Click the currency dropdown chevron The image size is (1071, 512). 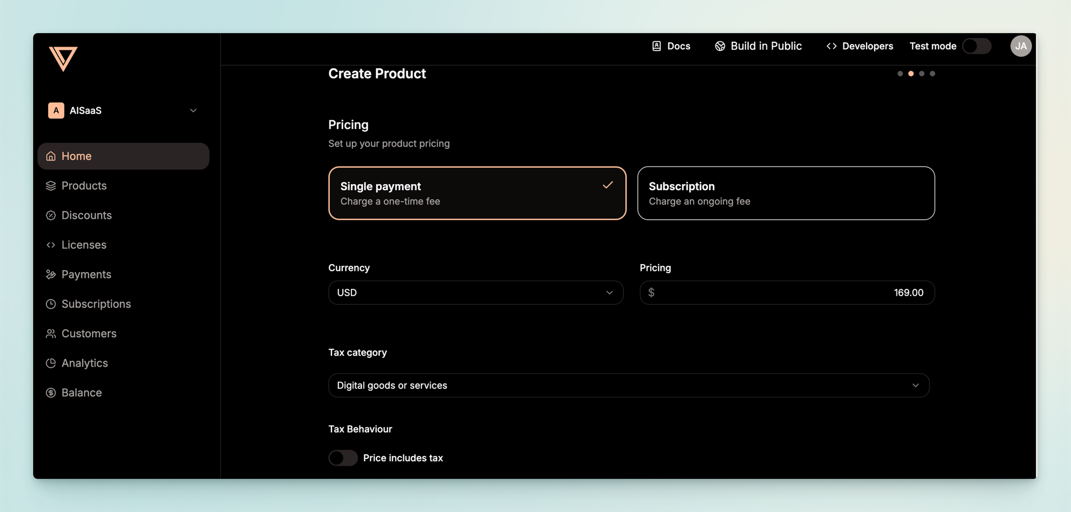coord(609,292)
